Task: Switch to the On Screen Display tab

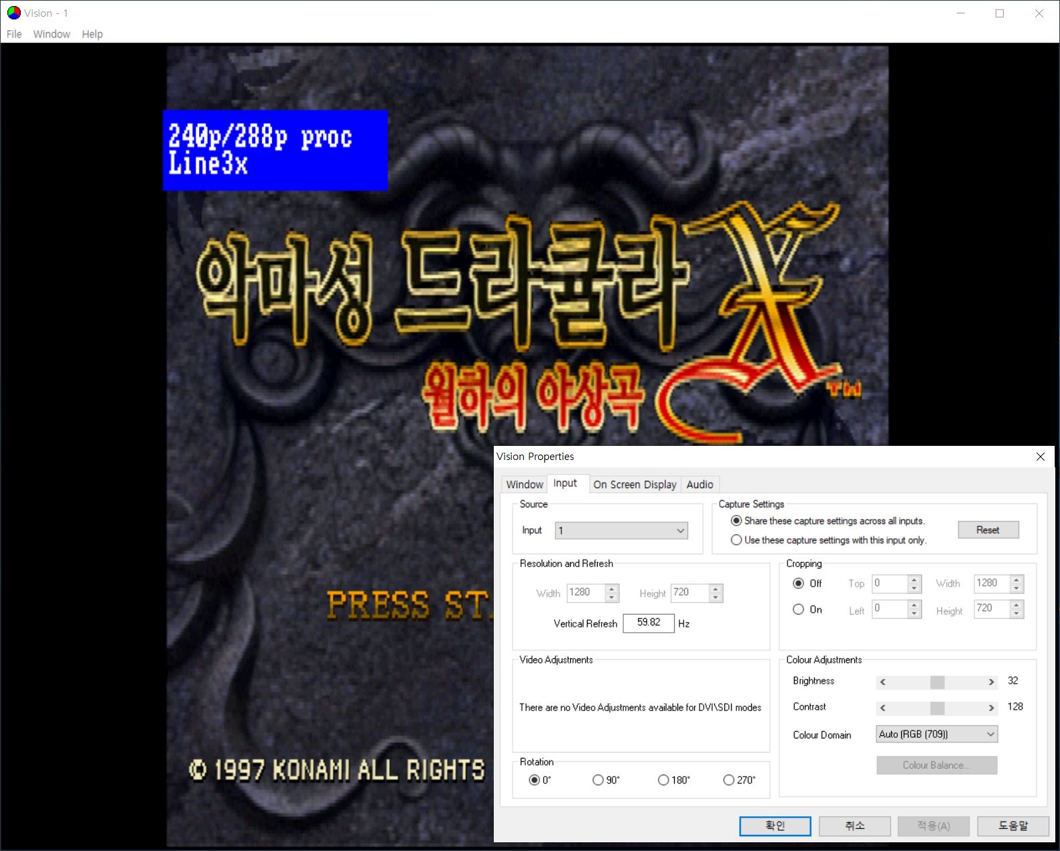Action: [635, 484]
